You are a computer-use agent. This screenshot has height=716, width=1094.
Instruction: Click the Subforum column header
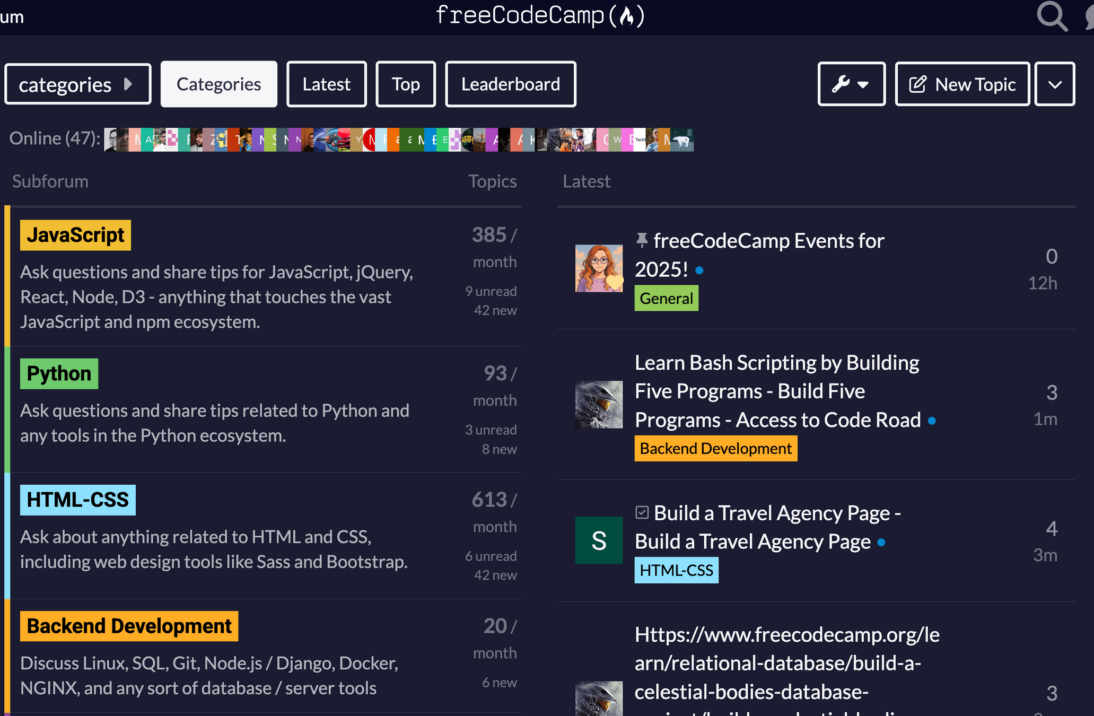pos(50,181)
